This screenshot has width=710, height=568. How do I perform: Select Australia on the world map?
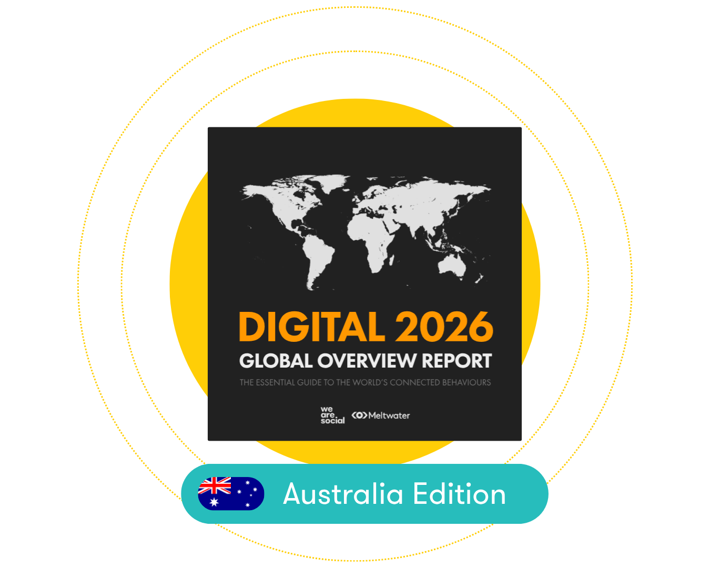click(452, 266)
